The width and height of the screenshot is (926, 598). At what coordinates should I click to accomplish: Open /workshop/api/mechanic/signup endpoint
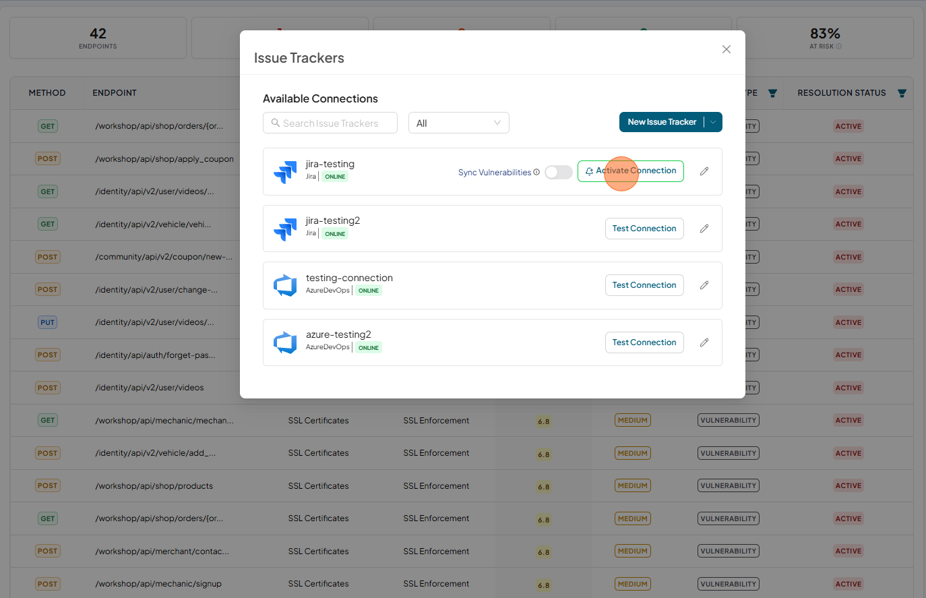[x=158, y=584]
